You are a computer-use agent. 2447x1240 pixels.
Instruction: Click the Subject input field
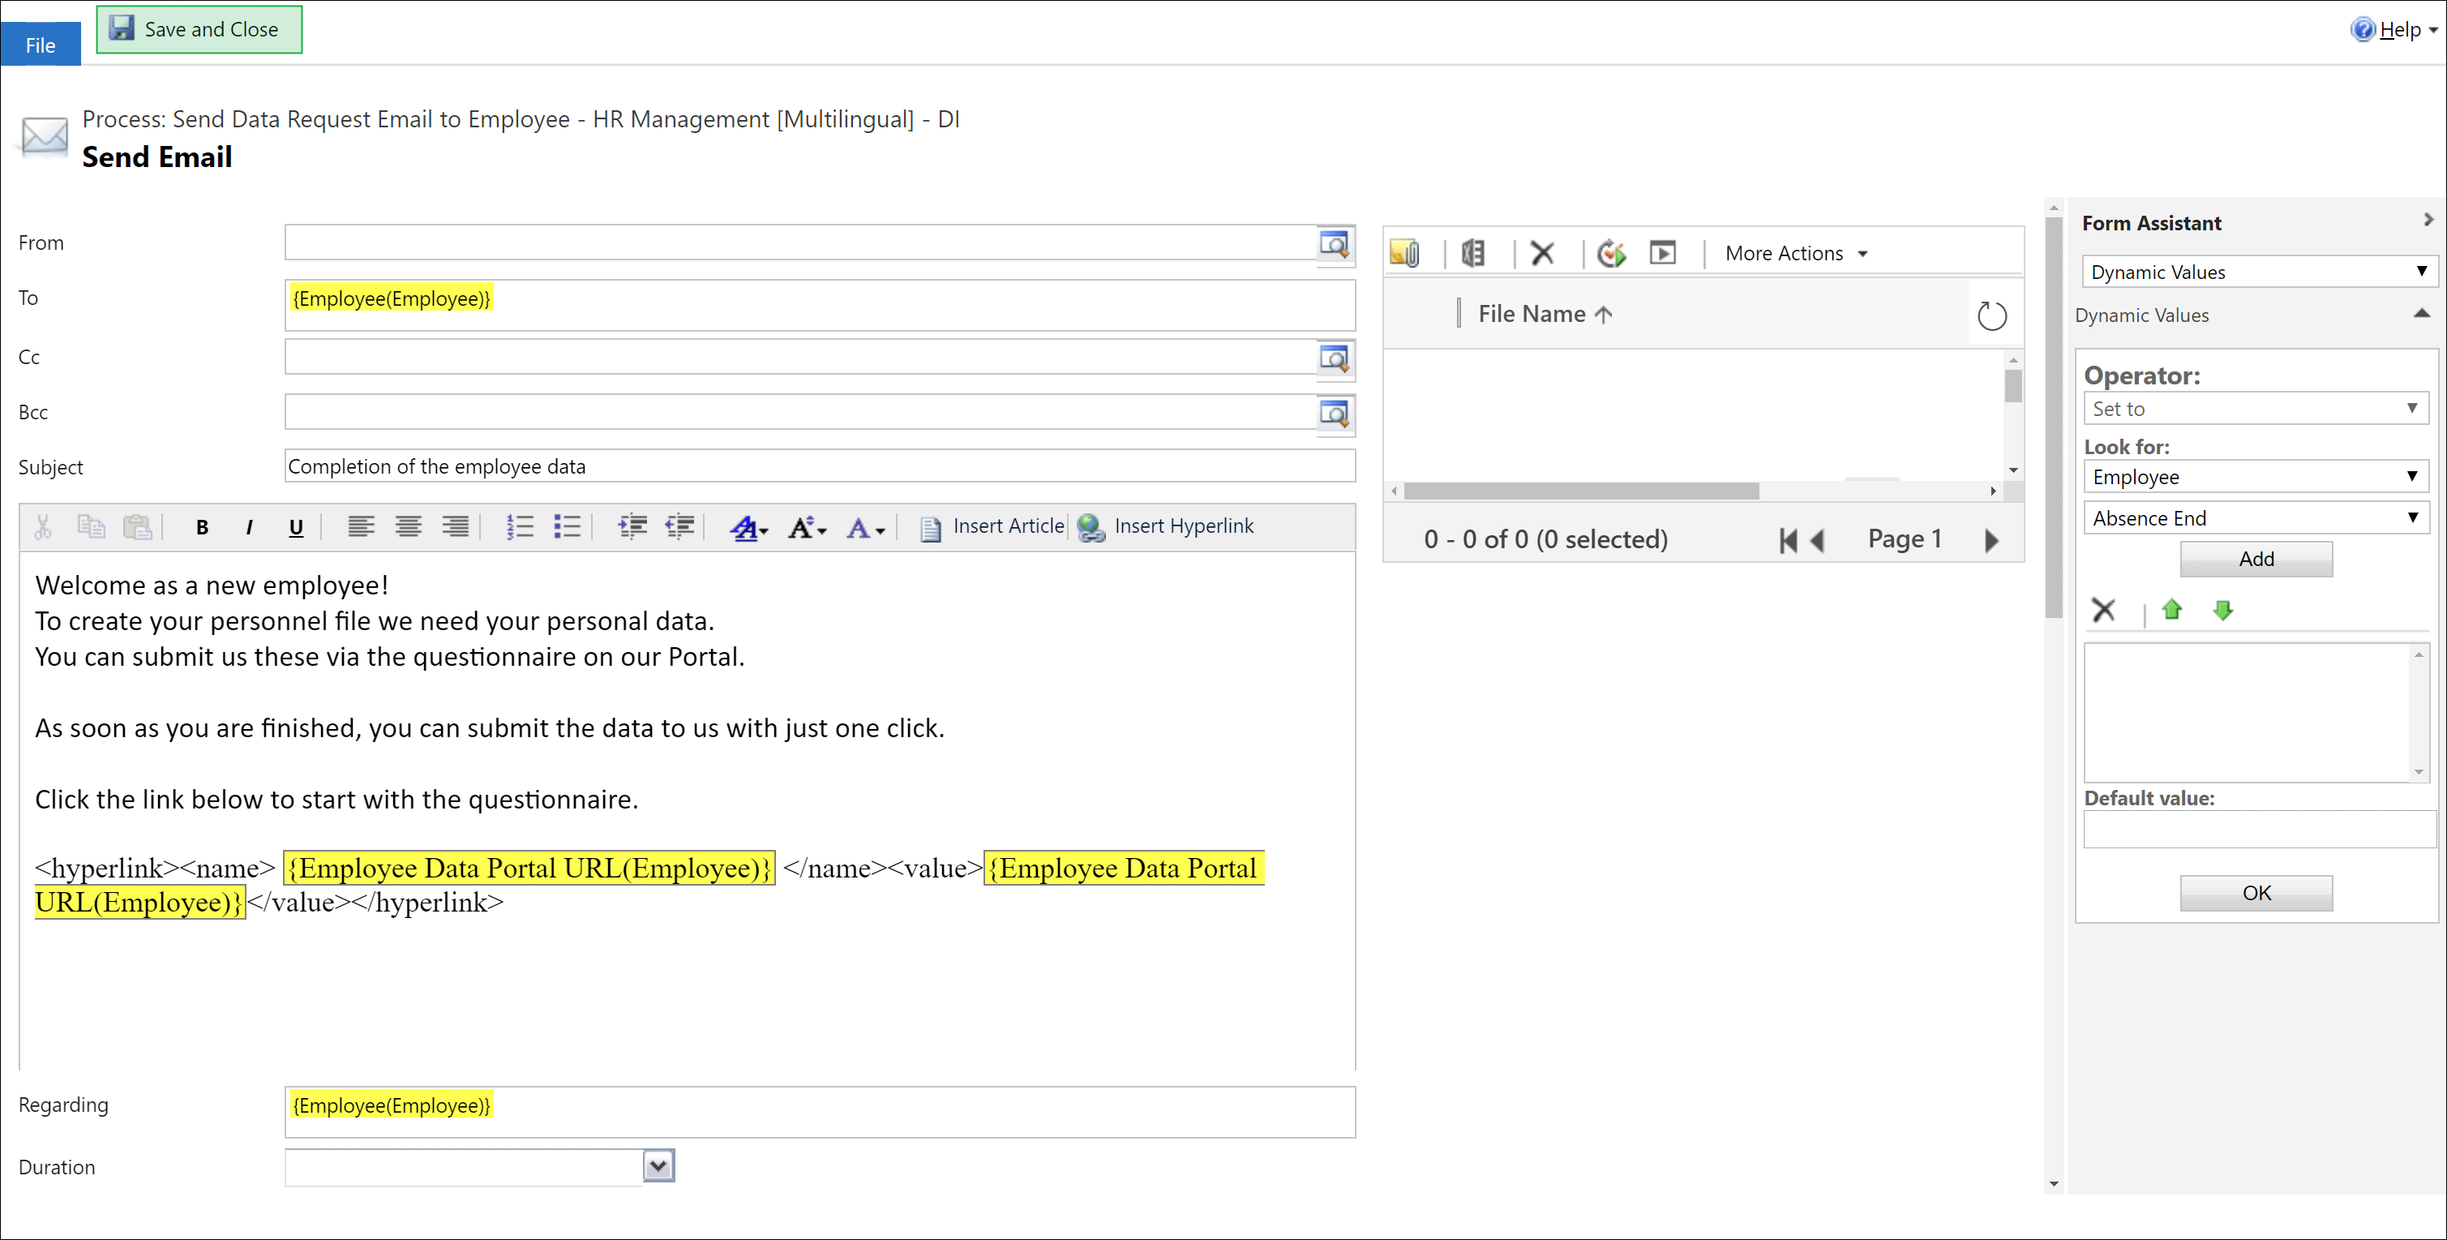point(820,466)
